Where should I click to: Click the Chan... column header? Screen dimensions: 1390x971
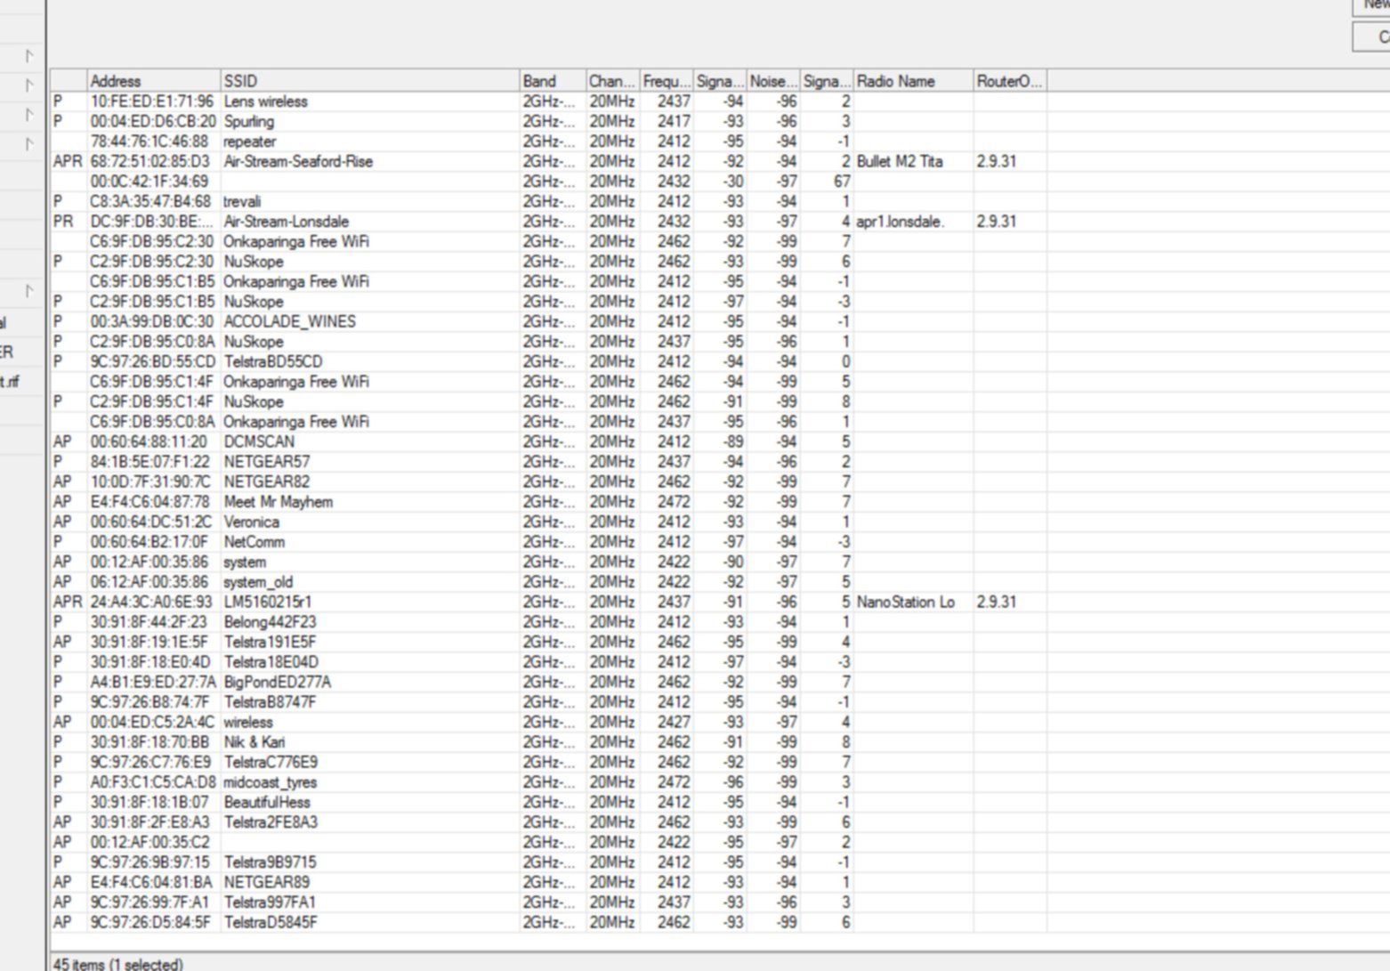pos(613,81)
